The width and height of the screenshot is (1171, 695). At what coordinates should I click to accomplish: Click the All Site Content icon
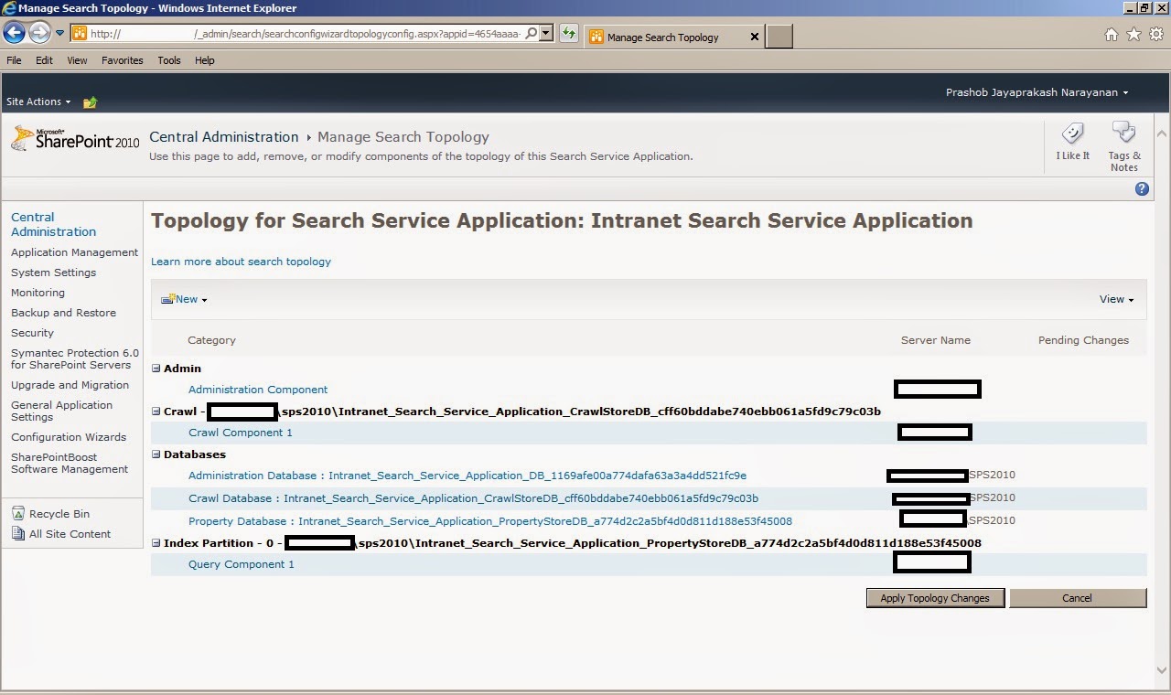pos(19,534)
